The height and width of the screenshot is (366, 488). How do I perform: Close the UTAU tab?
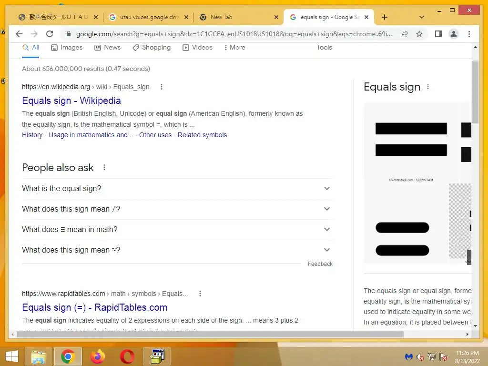[96, 17]
